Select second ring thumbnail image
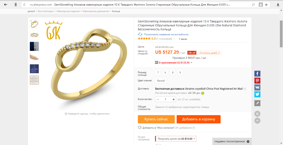This screenshot has height=145, width=283. (x=34, y=35)
